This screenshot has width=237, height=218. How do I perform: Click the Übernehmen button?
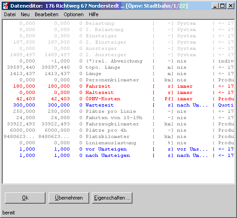69,198
